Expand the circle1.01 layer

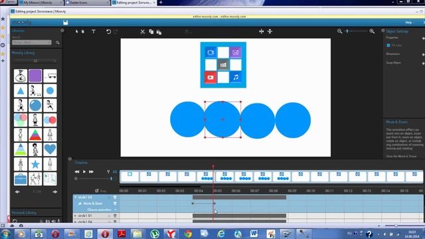[76, 216]
